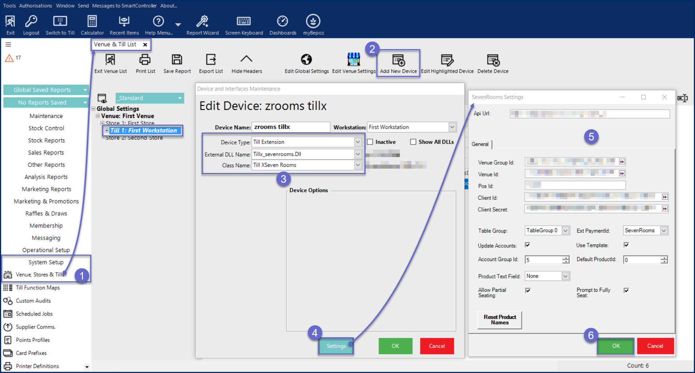Click Add New Device
Image resolution: width=695 pixels, height=373 pixels.
[x=398, y=64]
